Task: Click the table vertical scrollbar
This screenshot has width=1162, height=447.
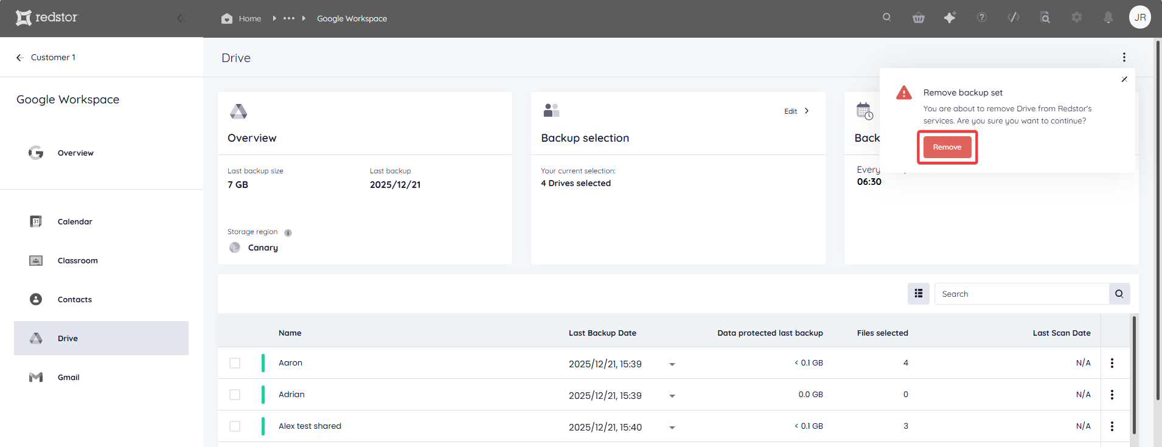Action: tap(1134, 374)
